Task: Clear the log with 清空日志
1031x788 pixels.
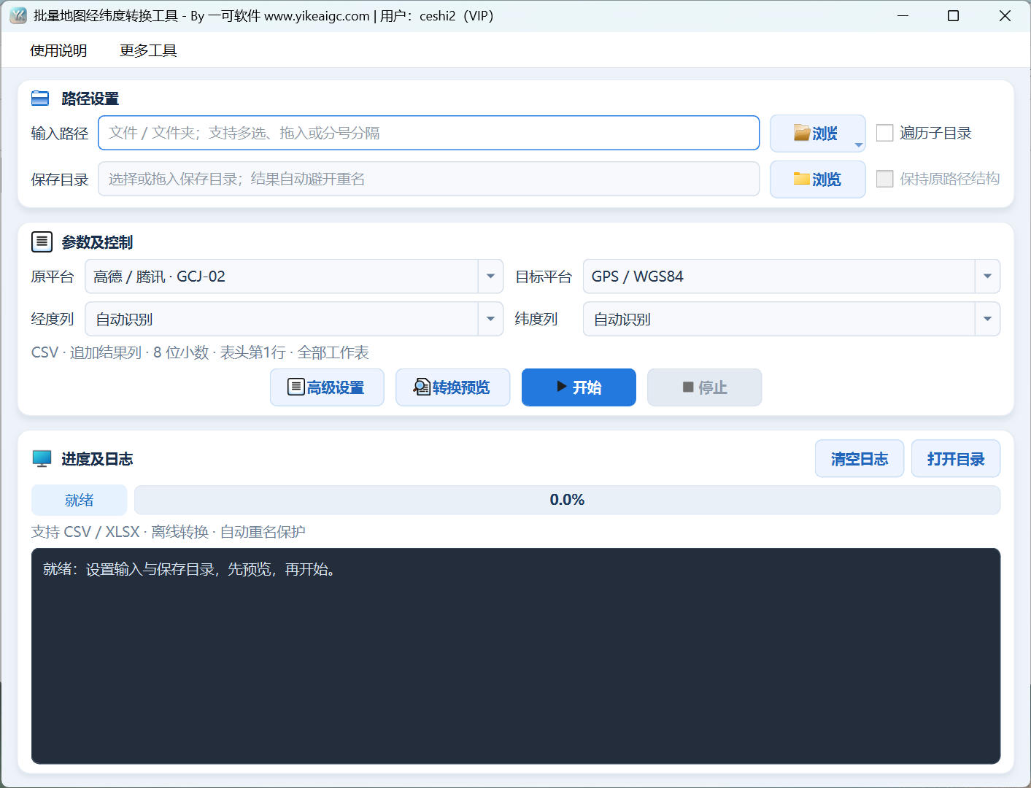Action: click(x=860, y=459)
